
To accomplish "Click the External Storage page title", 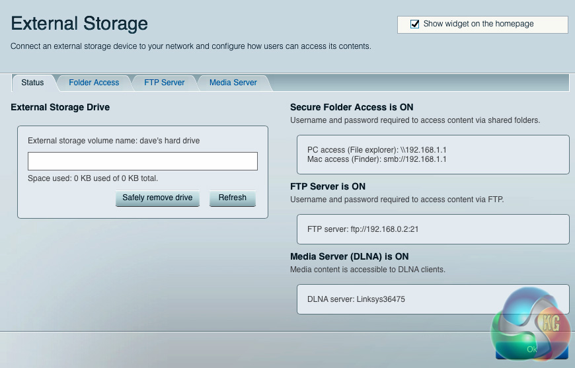I will tap(79, 24).
